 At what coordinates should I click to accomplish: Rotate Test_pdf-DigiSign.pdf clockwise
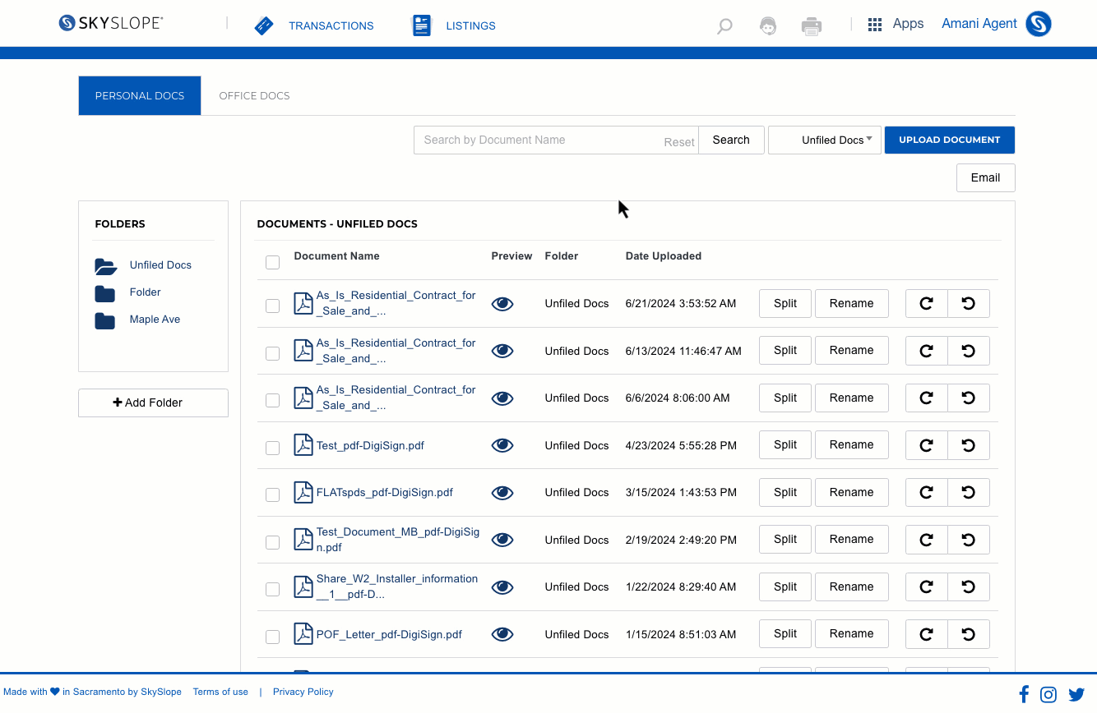point(926,445)
